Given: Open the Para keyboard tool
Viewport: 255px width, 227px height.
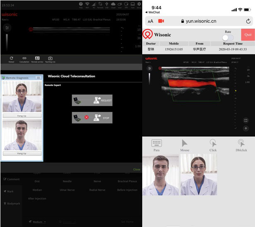Looking at the screenshot, I should 156,145.
